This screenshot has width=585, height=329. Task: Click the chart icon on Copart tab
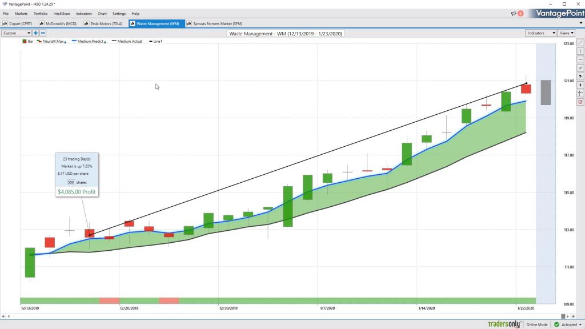(x=5, y=23)
